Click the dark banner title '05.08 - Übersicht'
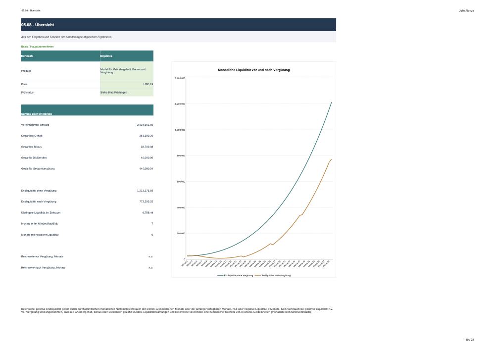 38,25
